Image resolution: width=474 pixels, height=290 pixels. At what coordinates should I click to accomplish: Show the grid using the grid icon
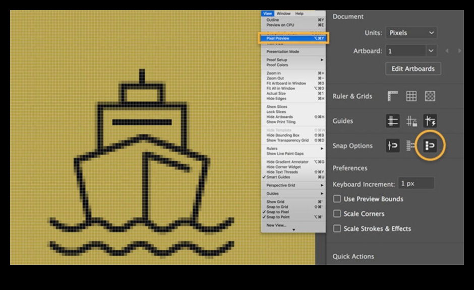click(411, 96)
